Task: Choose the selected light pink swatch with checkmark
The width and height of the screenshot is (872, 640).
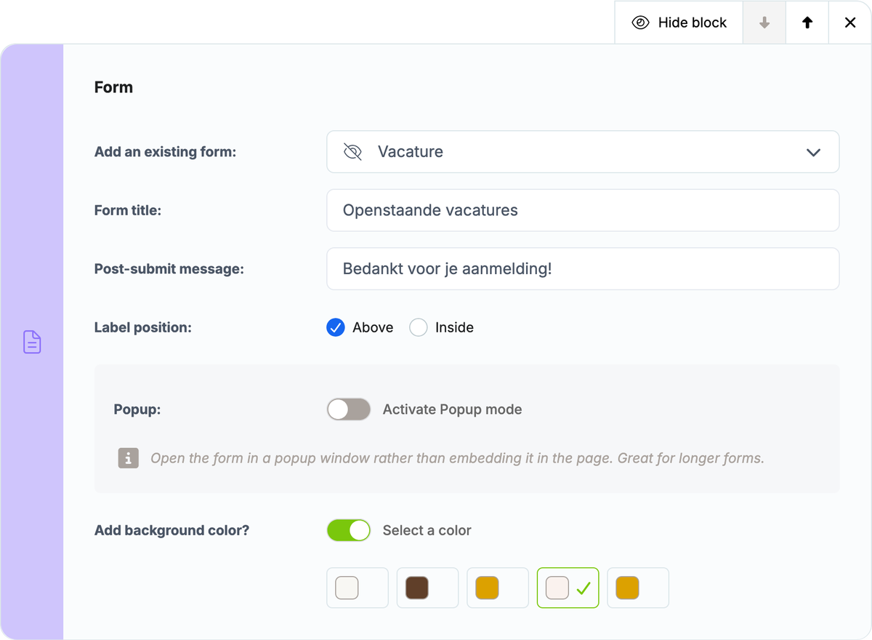Action: tap(568, 588)
